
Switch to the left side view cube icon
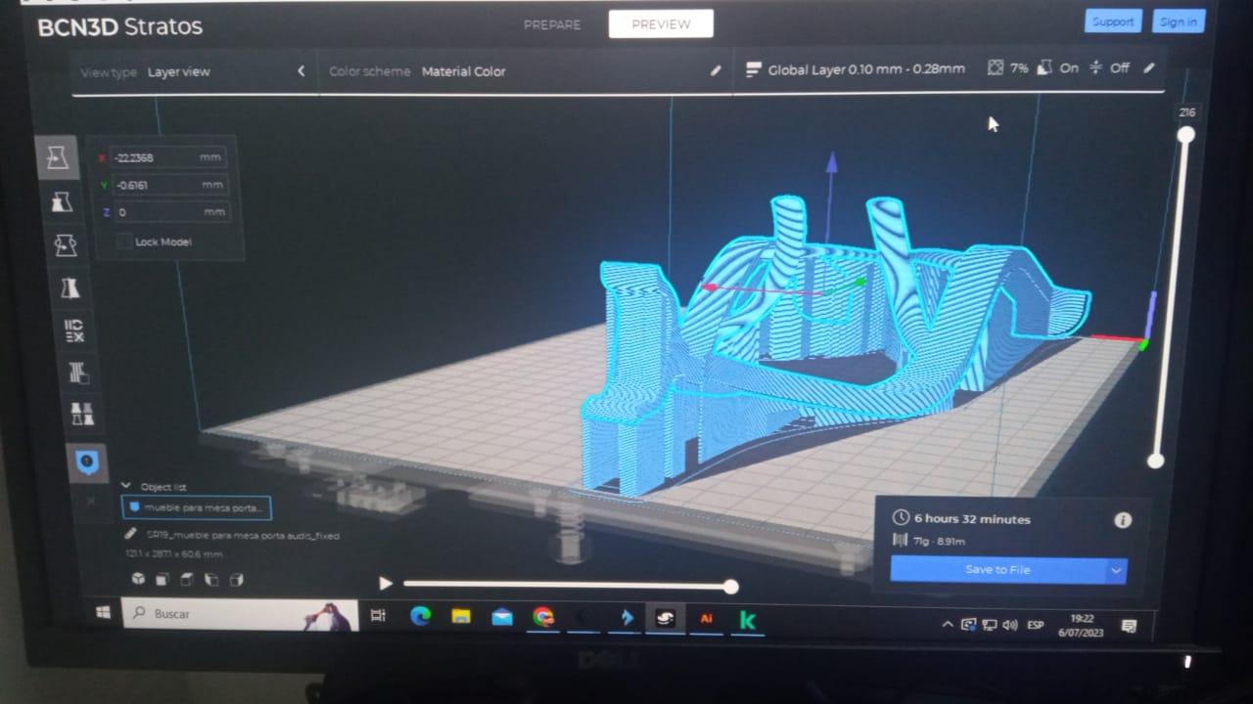pos(211,579)
